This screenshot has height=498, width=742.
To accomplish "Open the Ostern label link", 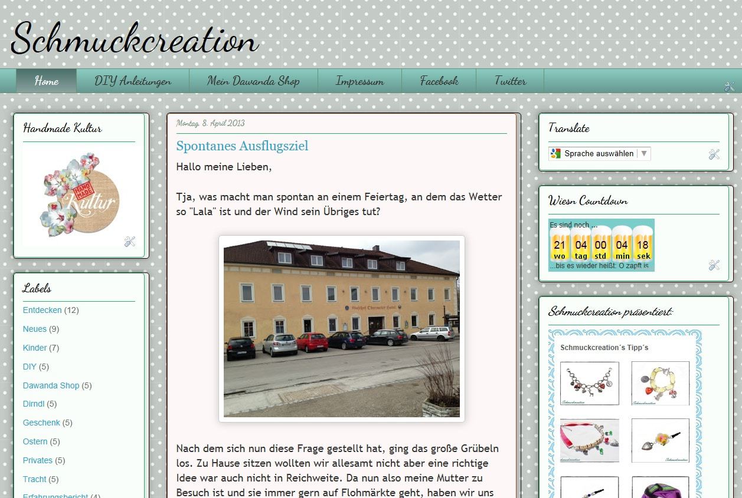I will [x=35, y=441].
